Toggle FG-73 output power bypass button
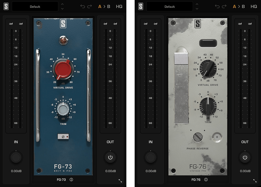Image resolution: width=261 pixels, height=187 pixels. tap(110, 157)
